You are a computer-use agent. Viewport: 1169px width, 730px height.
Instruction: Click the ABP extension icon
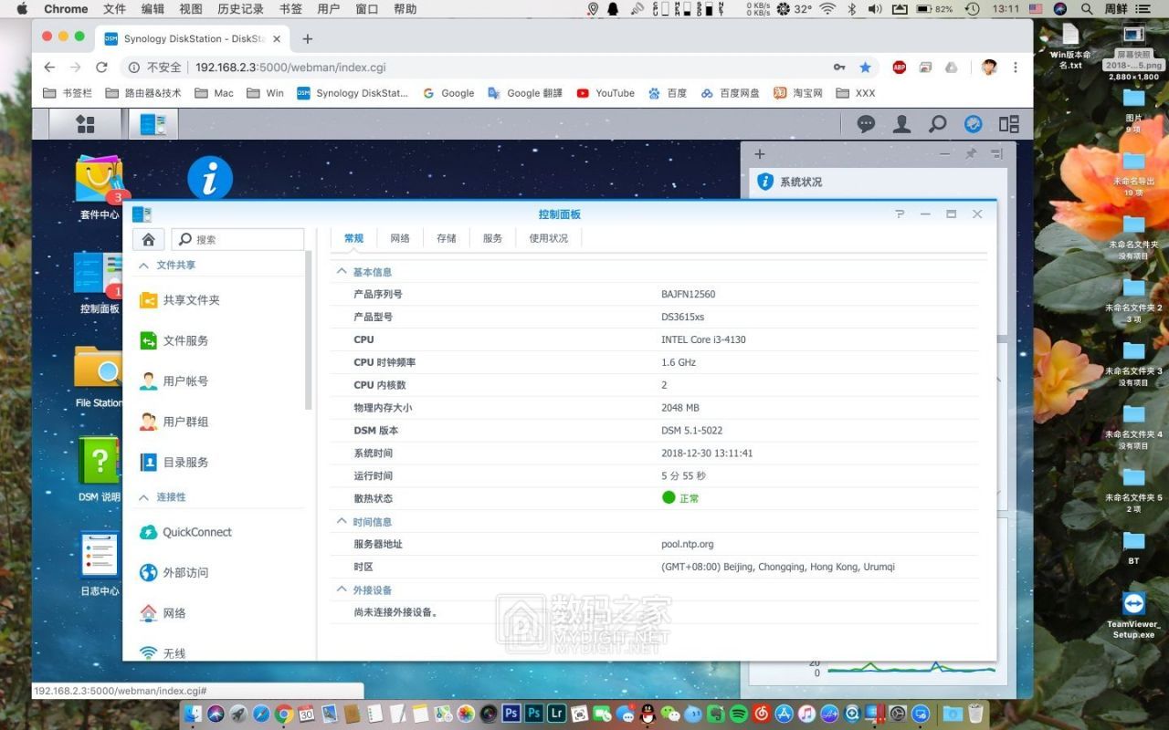900,68
